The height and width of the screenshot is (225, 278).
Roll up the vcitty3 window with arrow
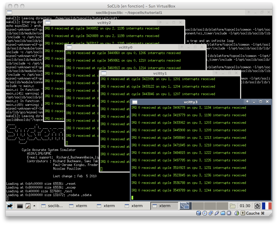247,102
